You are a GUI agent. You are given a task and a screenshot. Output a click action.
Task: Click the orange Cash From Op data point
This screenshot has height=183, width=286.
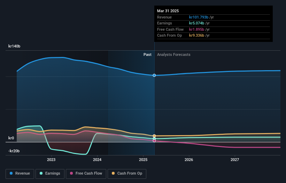(x=154, y=136)
